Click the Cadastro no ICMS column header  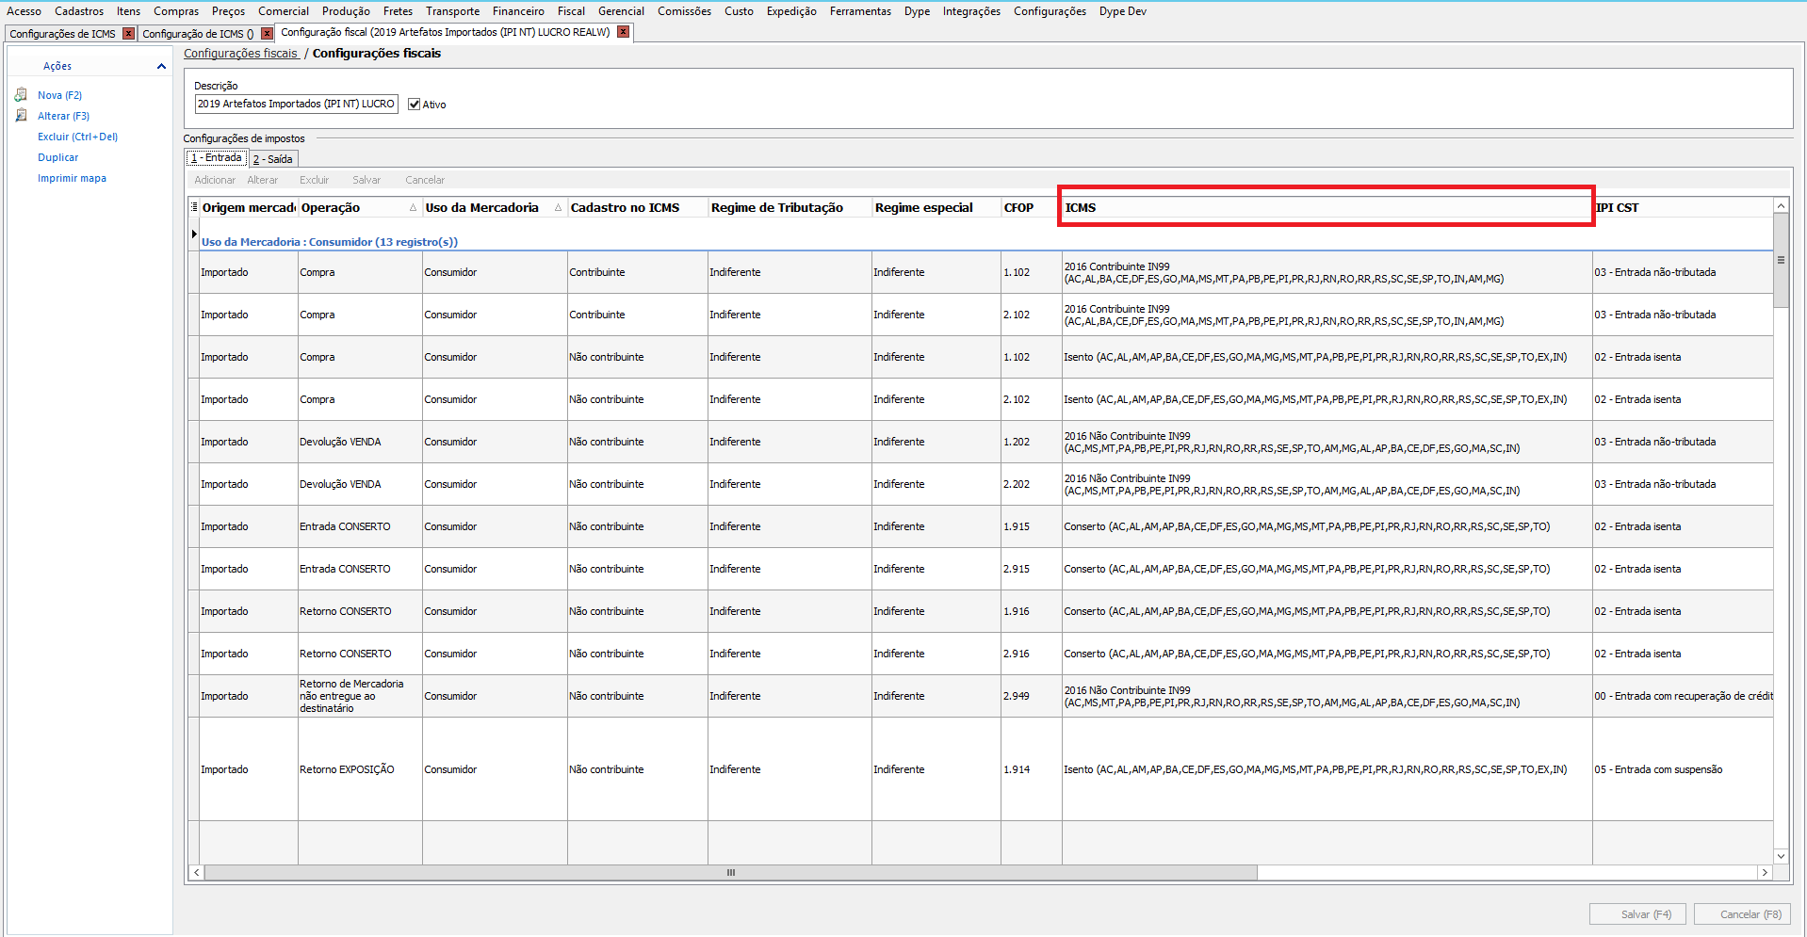(x=637, y=207)
